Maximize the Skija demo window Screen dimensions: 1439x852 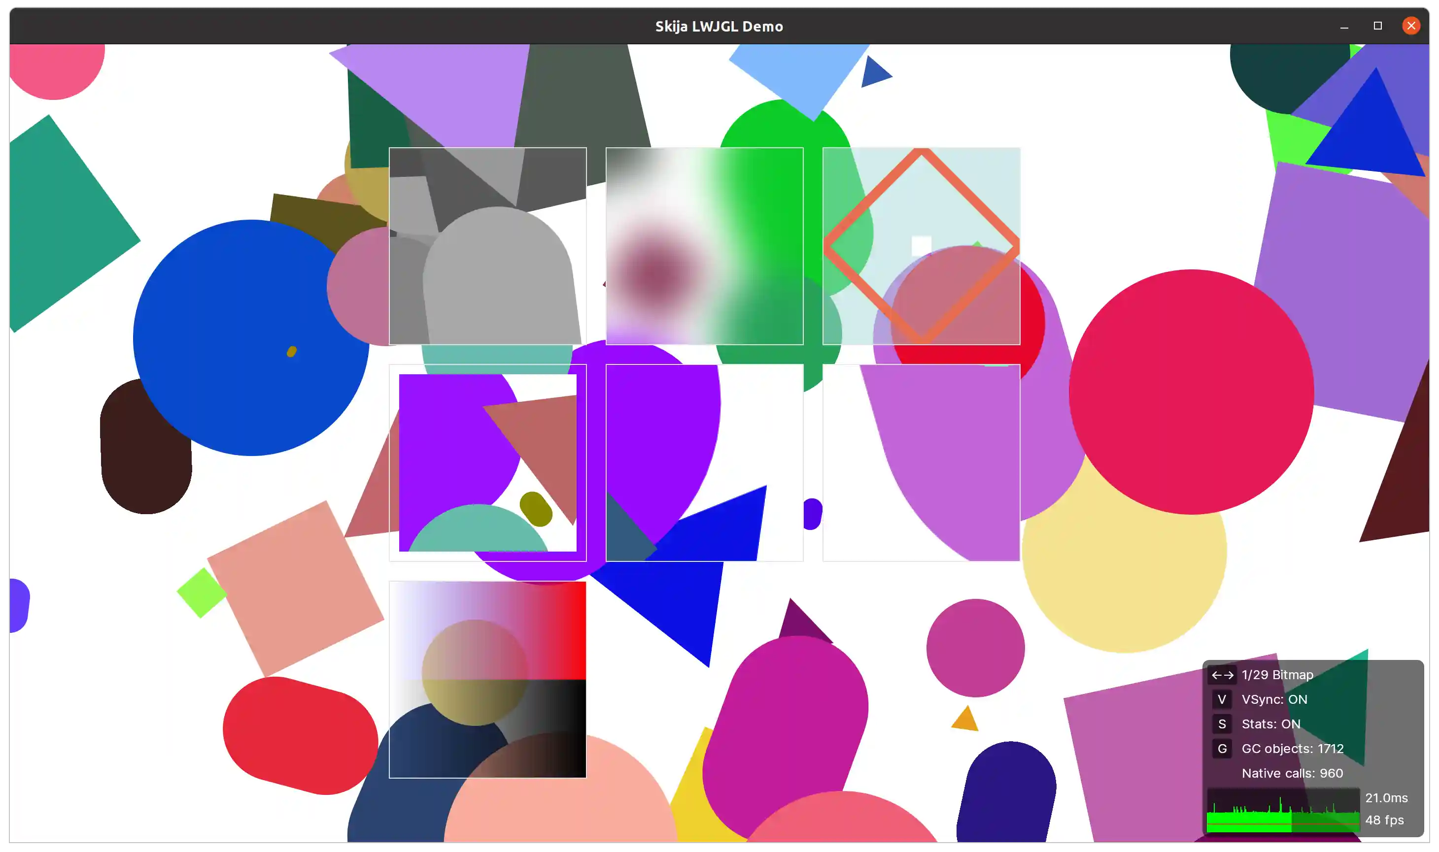[1377, 26]
